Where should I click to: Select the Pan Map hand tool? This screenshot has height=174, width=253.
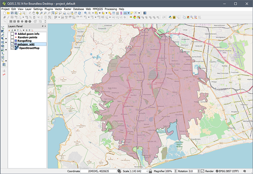click(x=34, y=13)
